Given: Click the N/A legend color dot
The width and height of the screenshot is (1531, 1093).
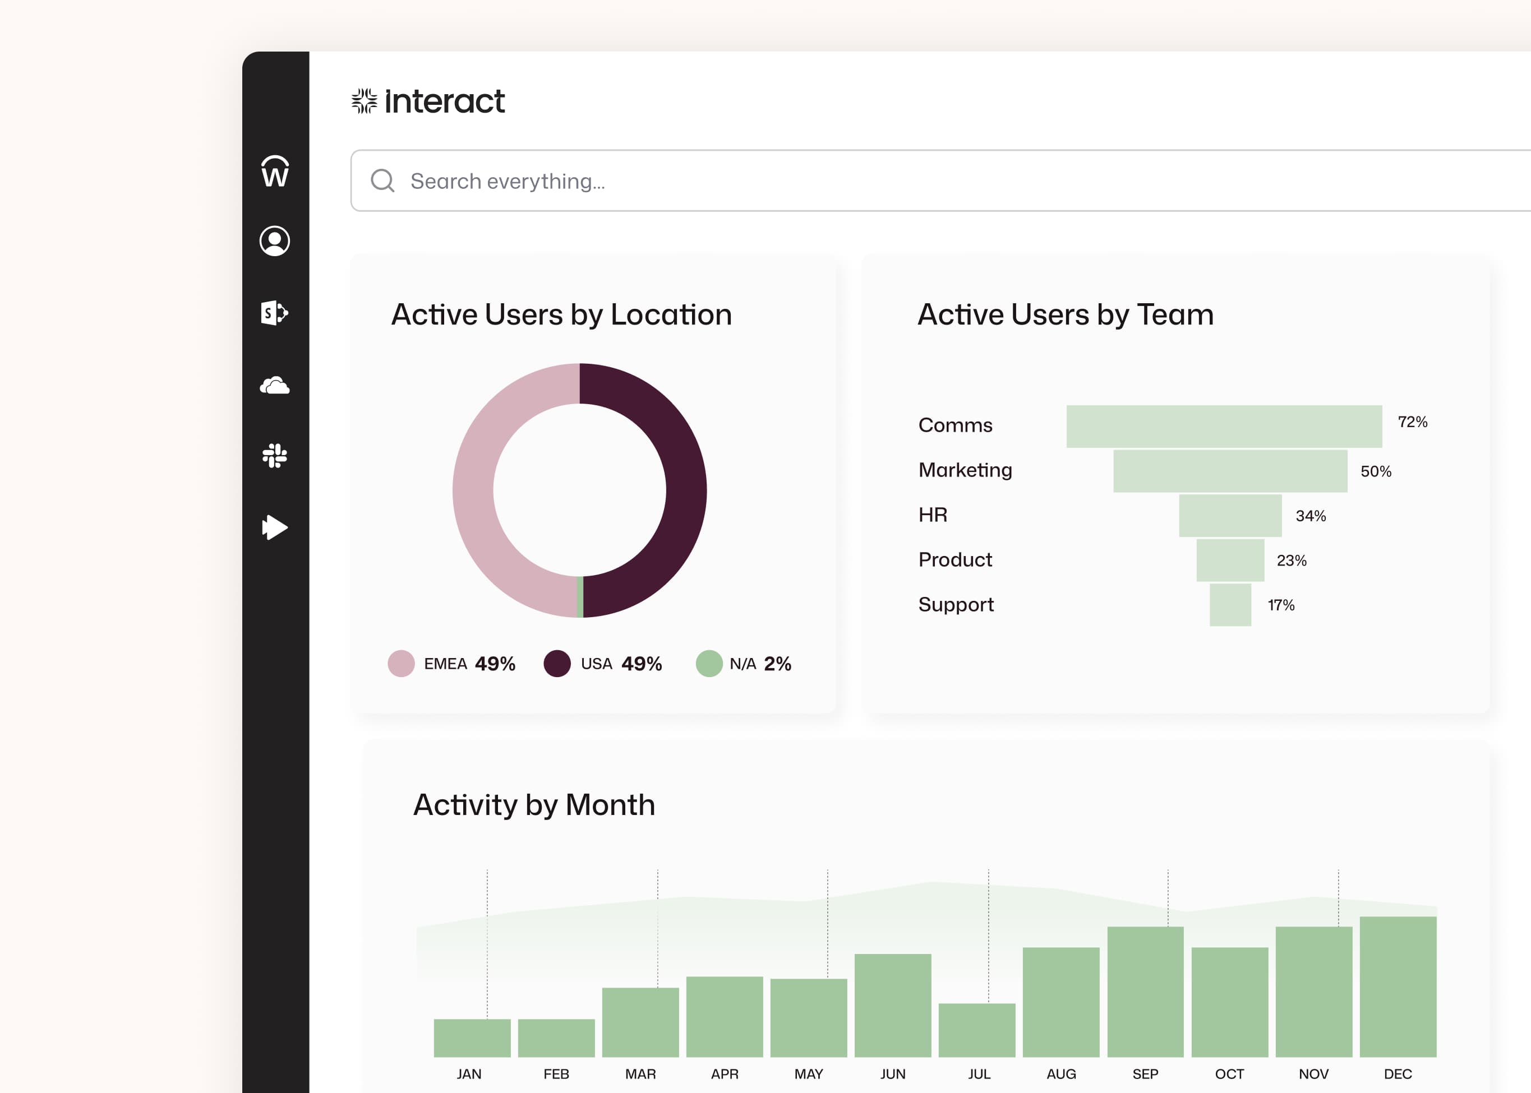Looking at the screenshot, I should [709, 664].
